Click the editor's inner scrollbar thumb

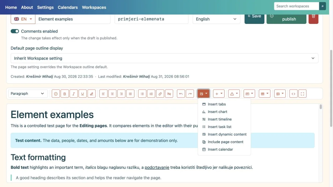(321, 107)
